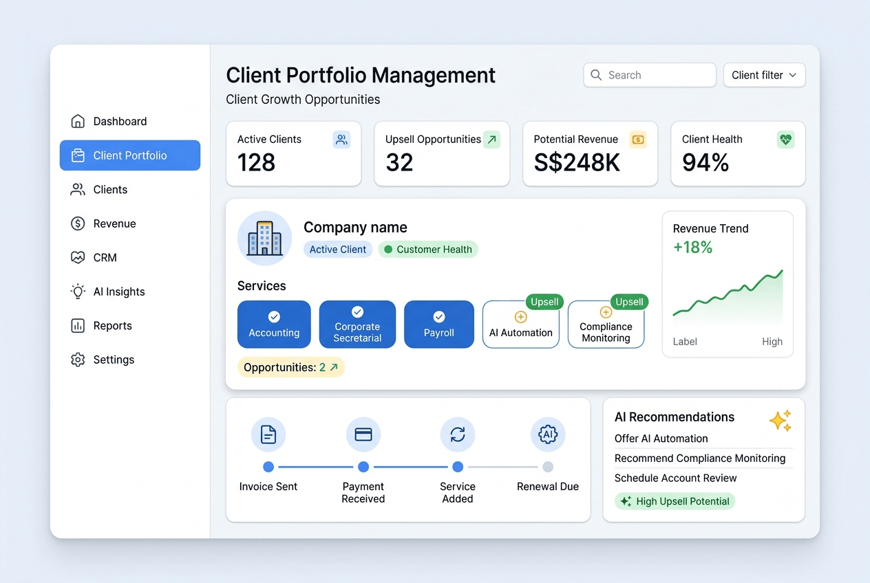Click the High label under the chart

point(772,342)
